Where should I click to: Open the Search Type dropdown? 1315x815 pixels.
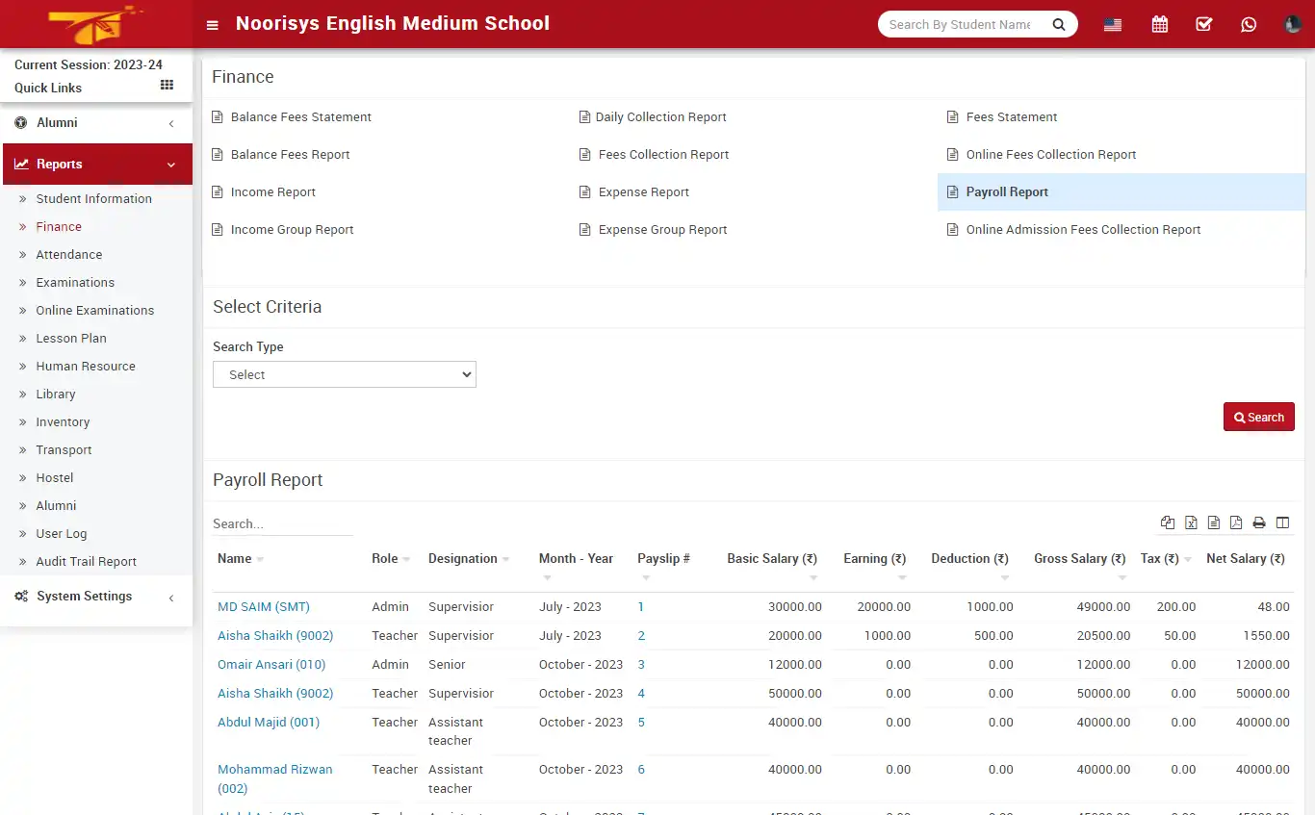pos(344,374)
